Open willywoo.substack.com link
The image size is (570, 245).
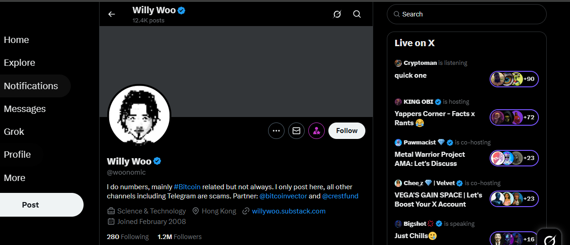pyautogui.click(x=289, y=211)
